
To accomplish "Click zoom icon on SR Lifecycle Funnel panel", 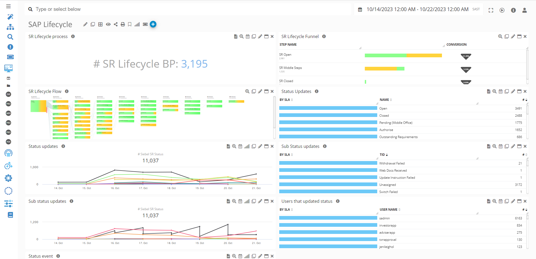I will tap(500, 36).
